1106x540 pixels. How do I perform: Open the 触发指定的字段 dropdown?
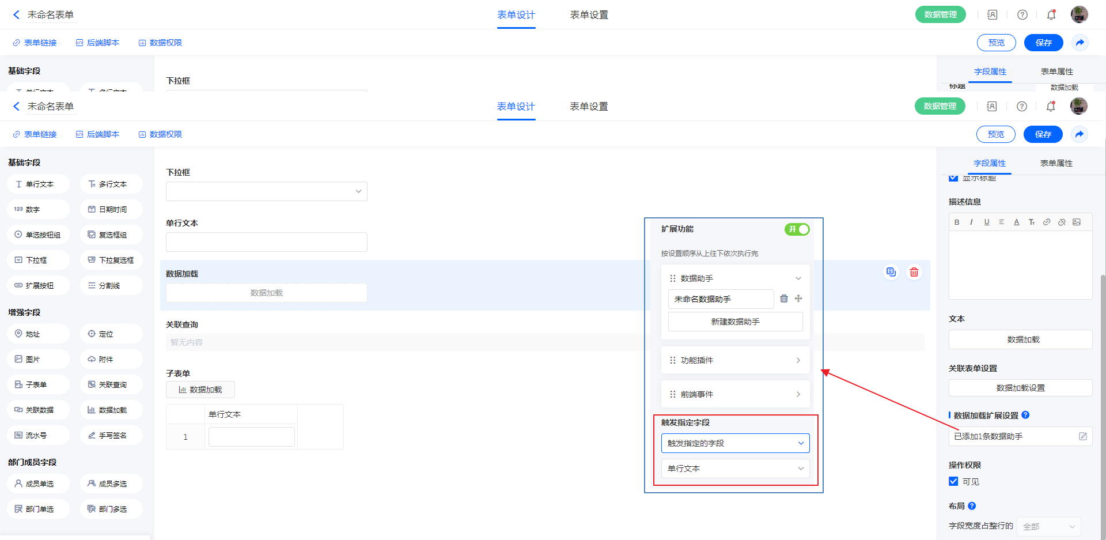click(735, 443)
